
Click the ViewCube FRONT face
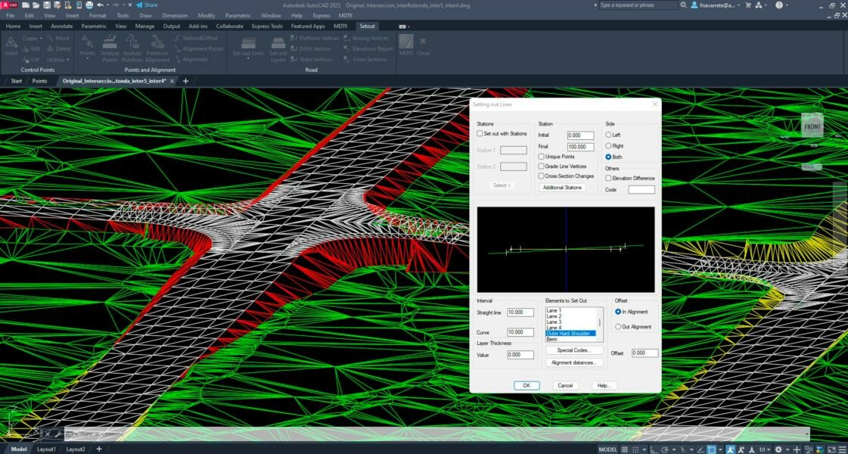812,126
